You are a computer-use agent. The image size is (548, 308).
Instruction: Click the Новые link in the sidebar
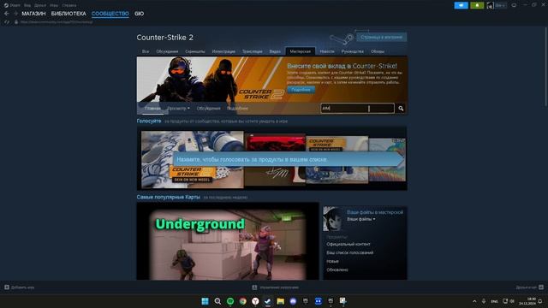(332, 261)
